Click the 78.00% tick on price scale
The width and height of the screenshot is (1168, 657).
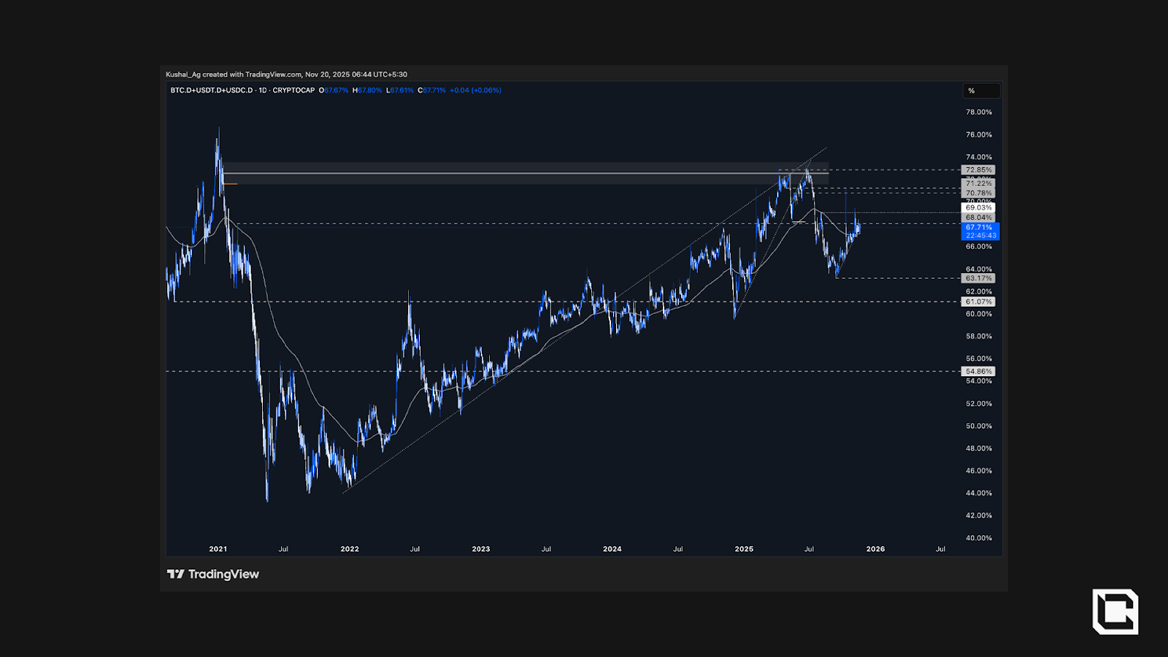(978, 112)
